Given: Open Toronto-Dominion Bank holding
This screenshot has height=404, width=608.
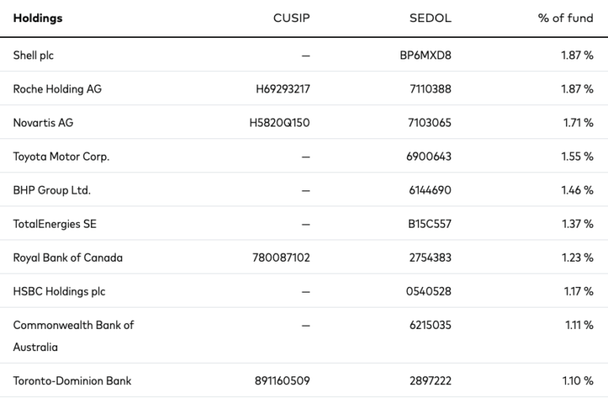Looking at the screenshot, I should click(x=72, y=381).
